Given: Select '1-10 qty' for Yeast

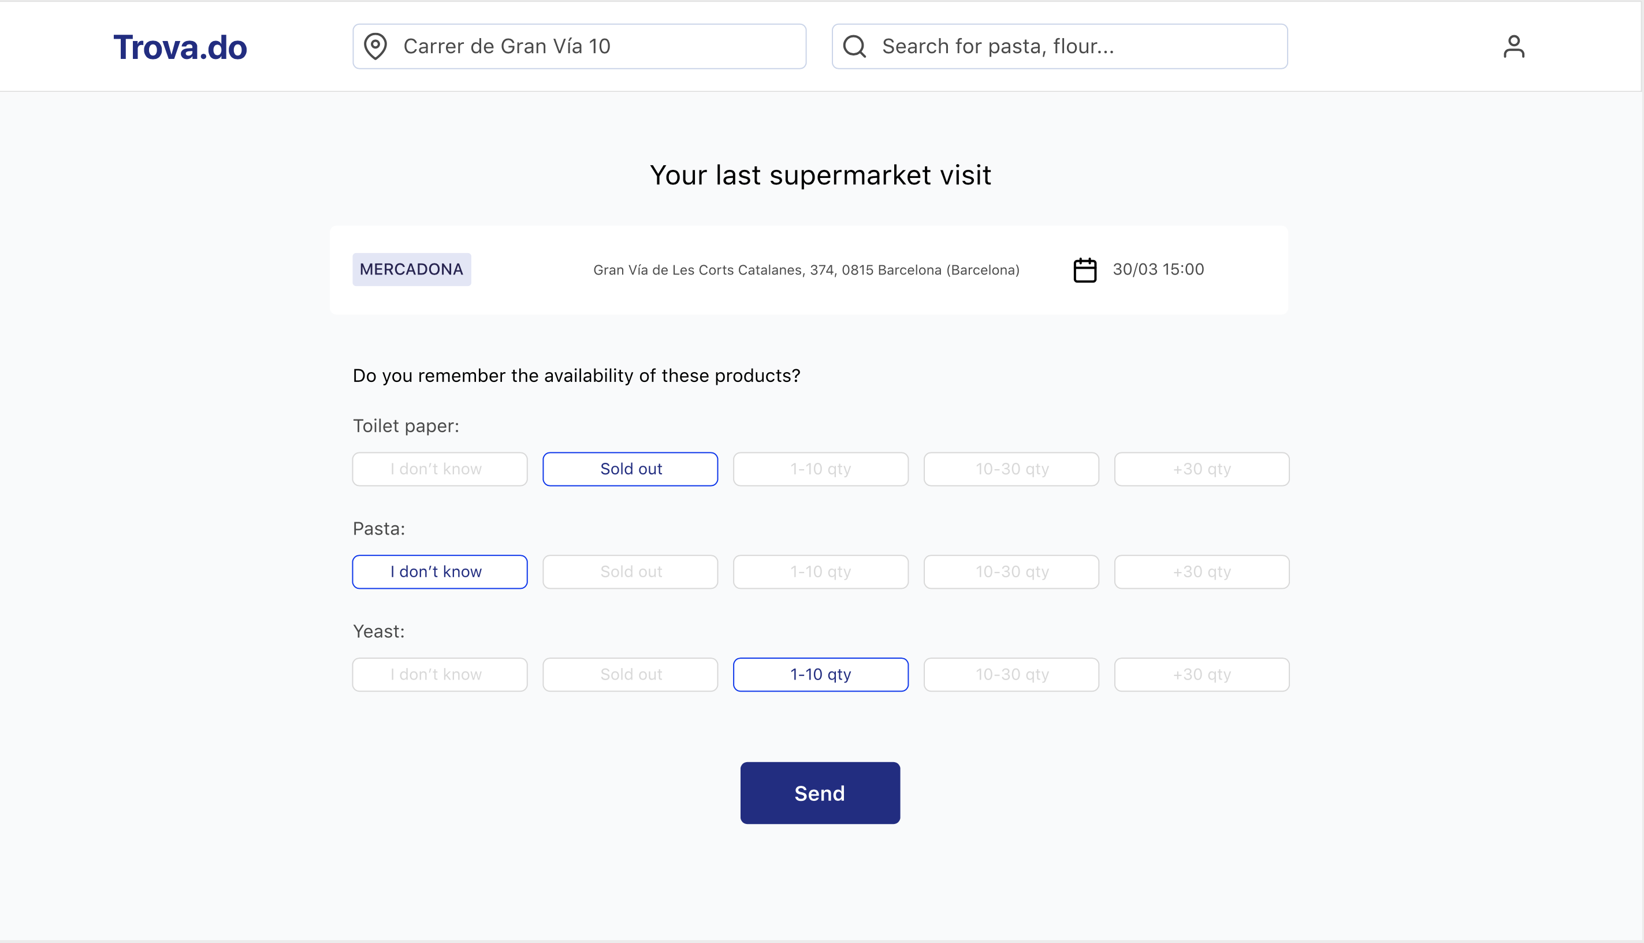Looking at the screenshot, I should [820, 675].
